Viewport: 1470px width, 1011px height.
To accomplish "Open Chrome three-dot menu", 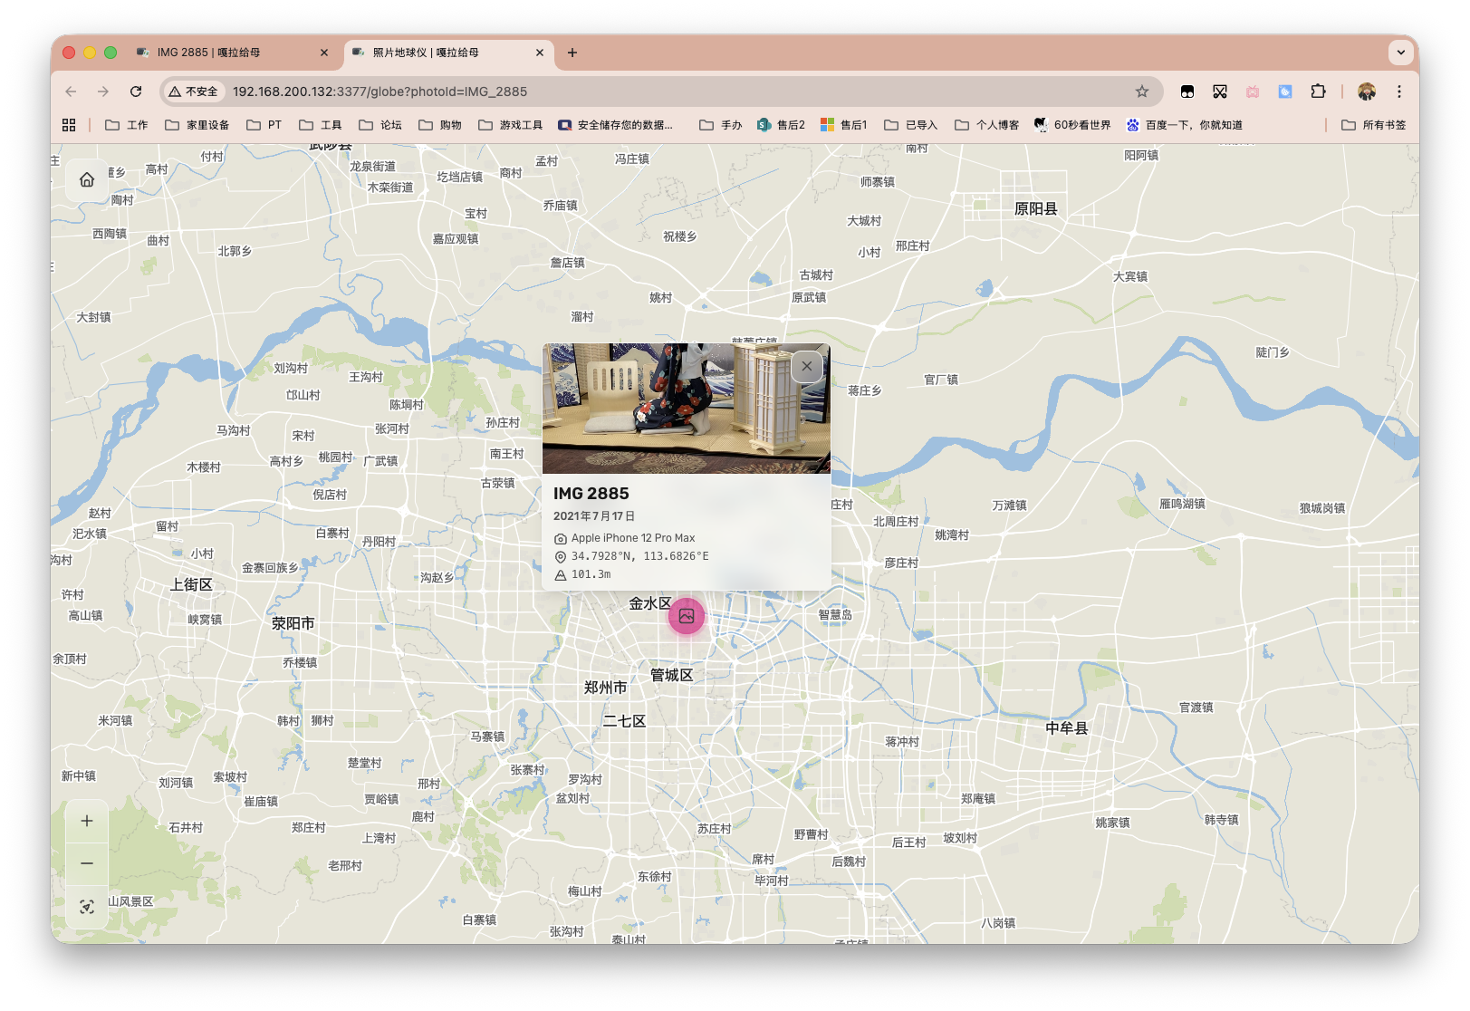I will click(x=1399, y=91).
